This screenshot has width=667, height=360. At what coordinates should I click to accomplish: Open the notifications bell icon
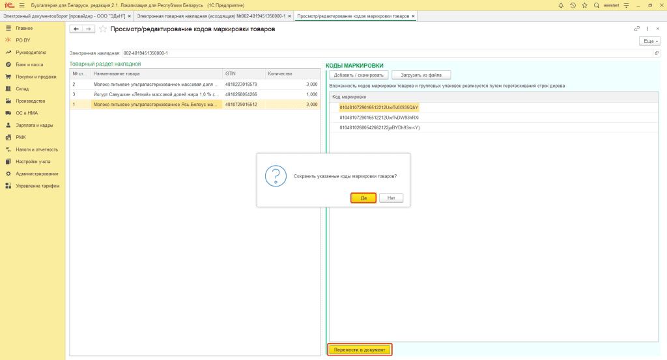561,5
